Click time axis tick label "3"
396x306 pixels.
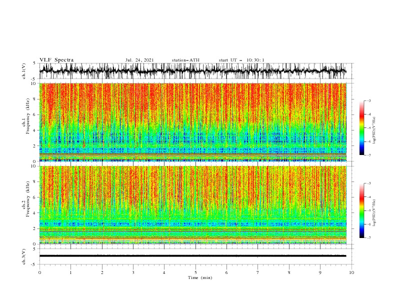133,272
